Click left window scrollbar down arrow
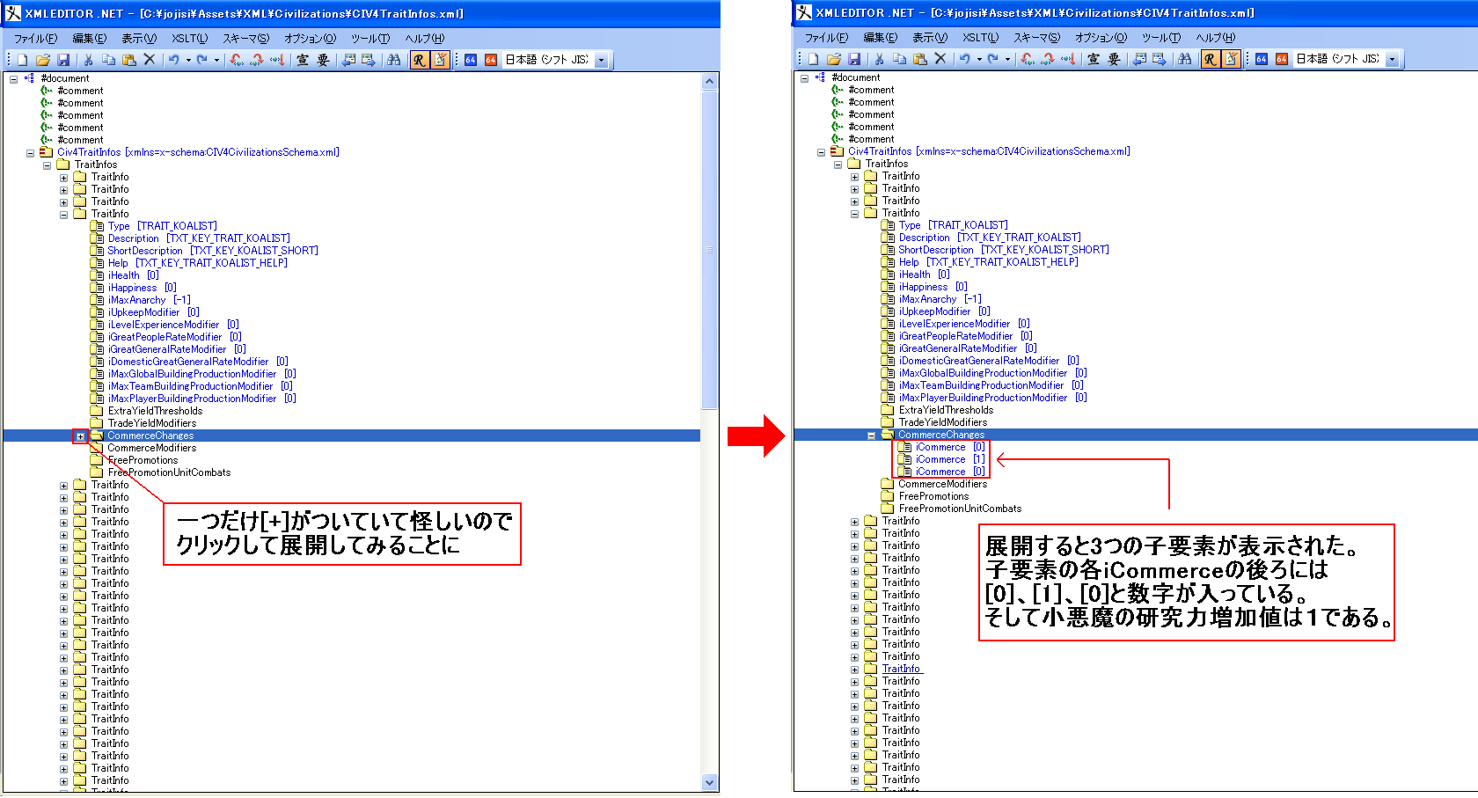 click(x=710, y=783)
